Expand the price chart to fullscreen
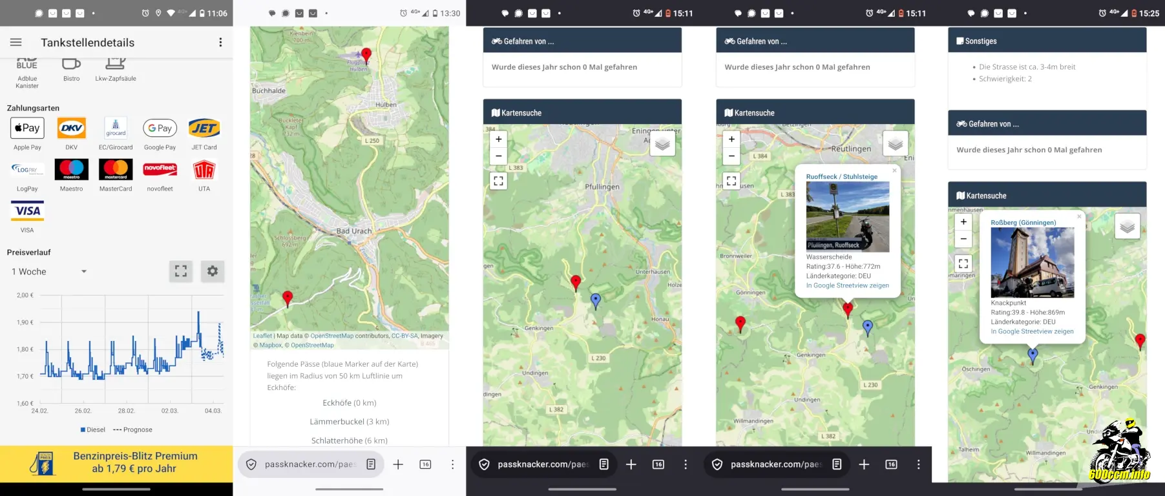Viewport: 1165px width, 496px height. click(x=181, y=271)
